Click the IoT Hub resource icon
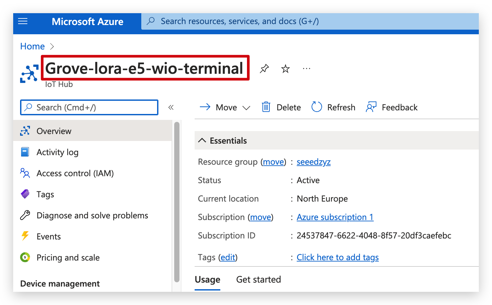 click(29, 73)
